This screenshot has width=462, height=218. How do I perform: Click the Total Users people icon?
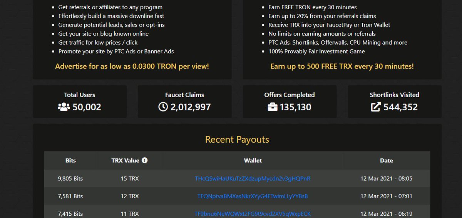coord(64,107)
